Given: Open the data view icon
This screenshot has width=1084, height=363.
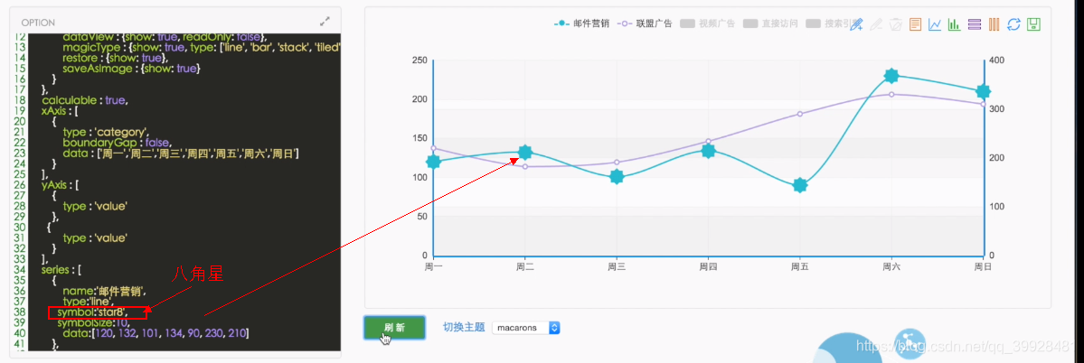Looking at the screenshot, I should [915, 25].
